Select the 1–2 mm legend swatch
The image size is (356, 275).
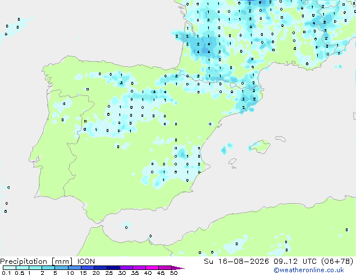click(x=35, y=268)
